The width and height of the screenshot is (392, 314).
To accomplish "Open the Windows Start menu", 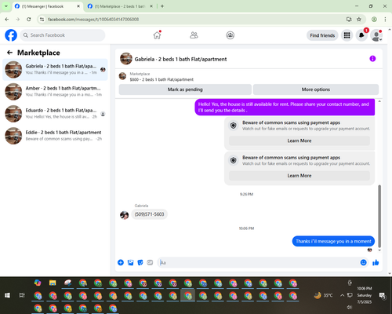I will tap(7, 295).
